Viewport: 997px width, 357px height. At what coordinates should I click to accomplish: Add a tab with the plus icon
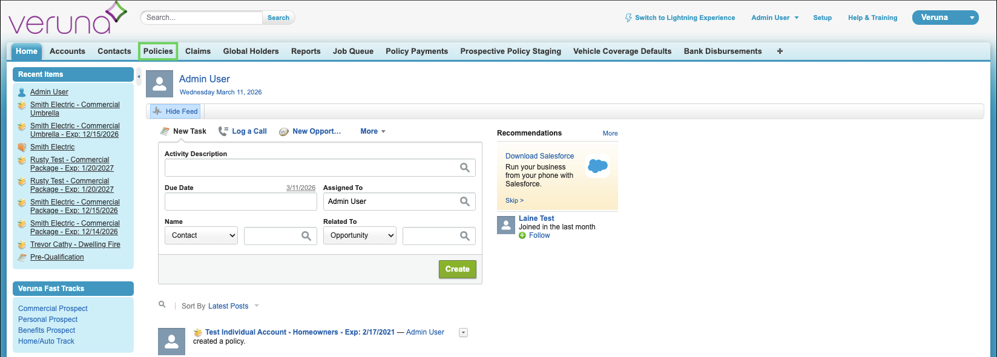[780, 51]
